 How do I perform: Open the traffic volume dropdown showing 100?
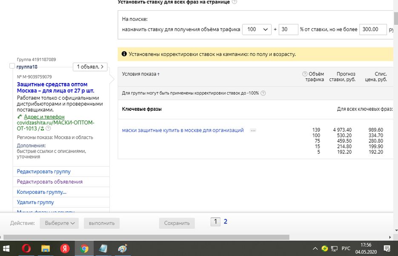pyautogui.click(x=257, y=29)
